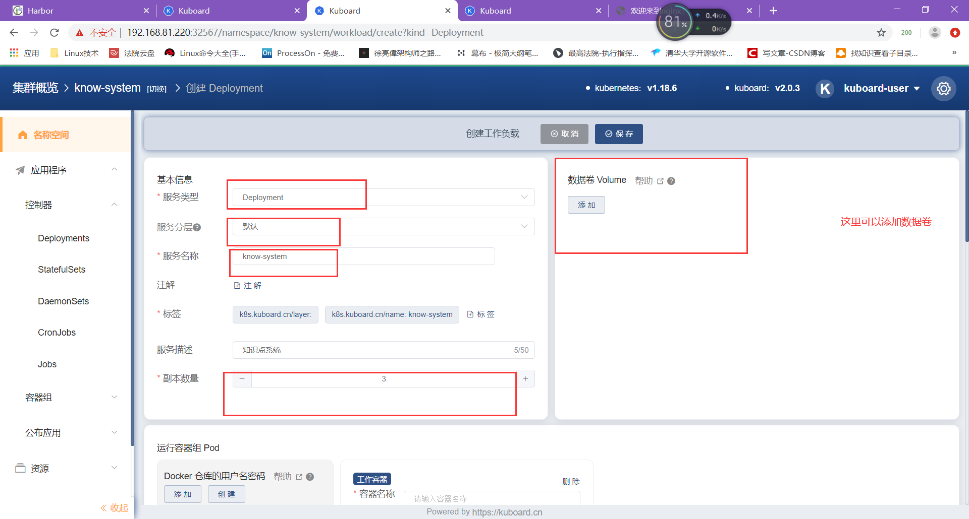
Task: Click the 标签 label edit button
Action: click(x=480, y=314)
